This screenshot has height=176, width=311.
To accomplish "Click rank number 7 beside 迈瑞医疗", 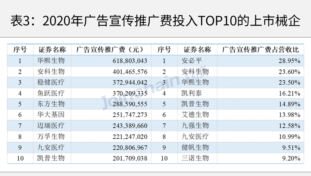I will pos(20,126).
